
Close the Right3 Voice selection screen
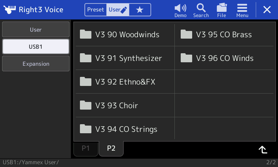(267, 10)
